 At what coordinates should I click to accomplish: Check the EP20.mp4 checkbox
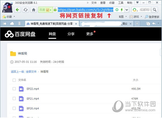pos(14,108)
